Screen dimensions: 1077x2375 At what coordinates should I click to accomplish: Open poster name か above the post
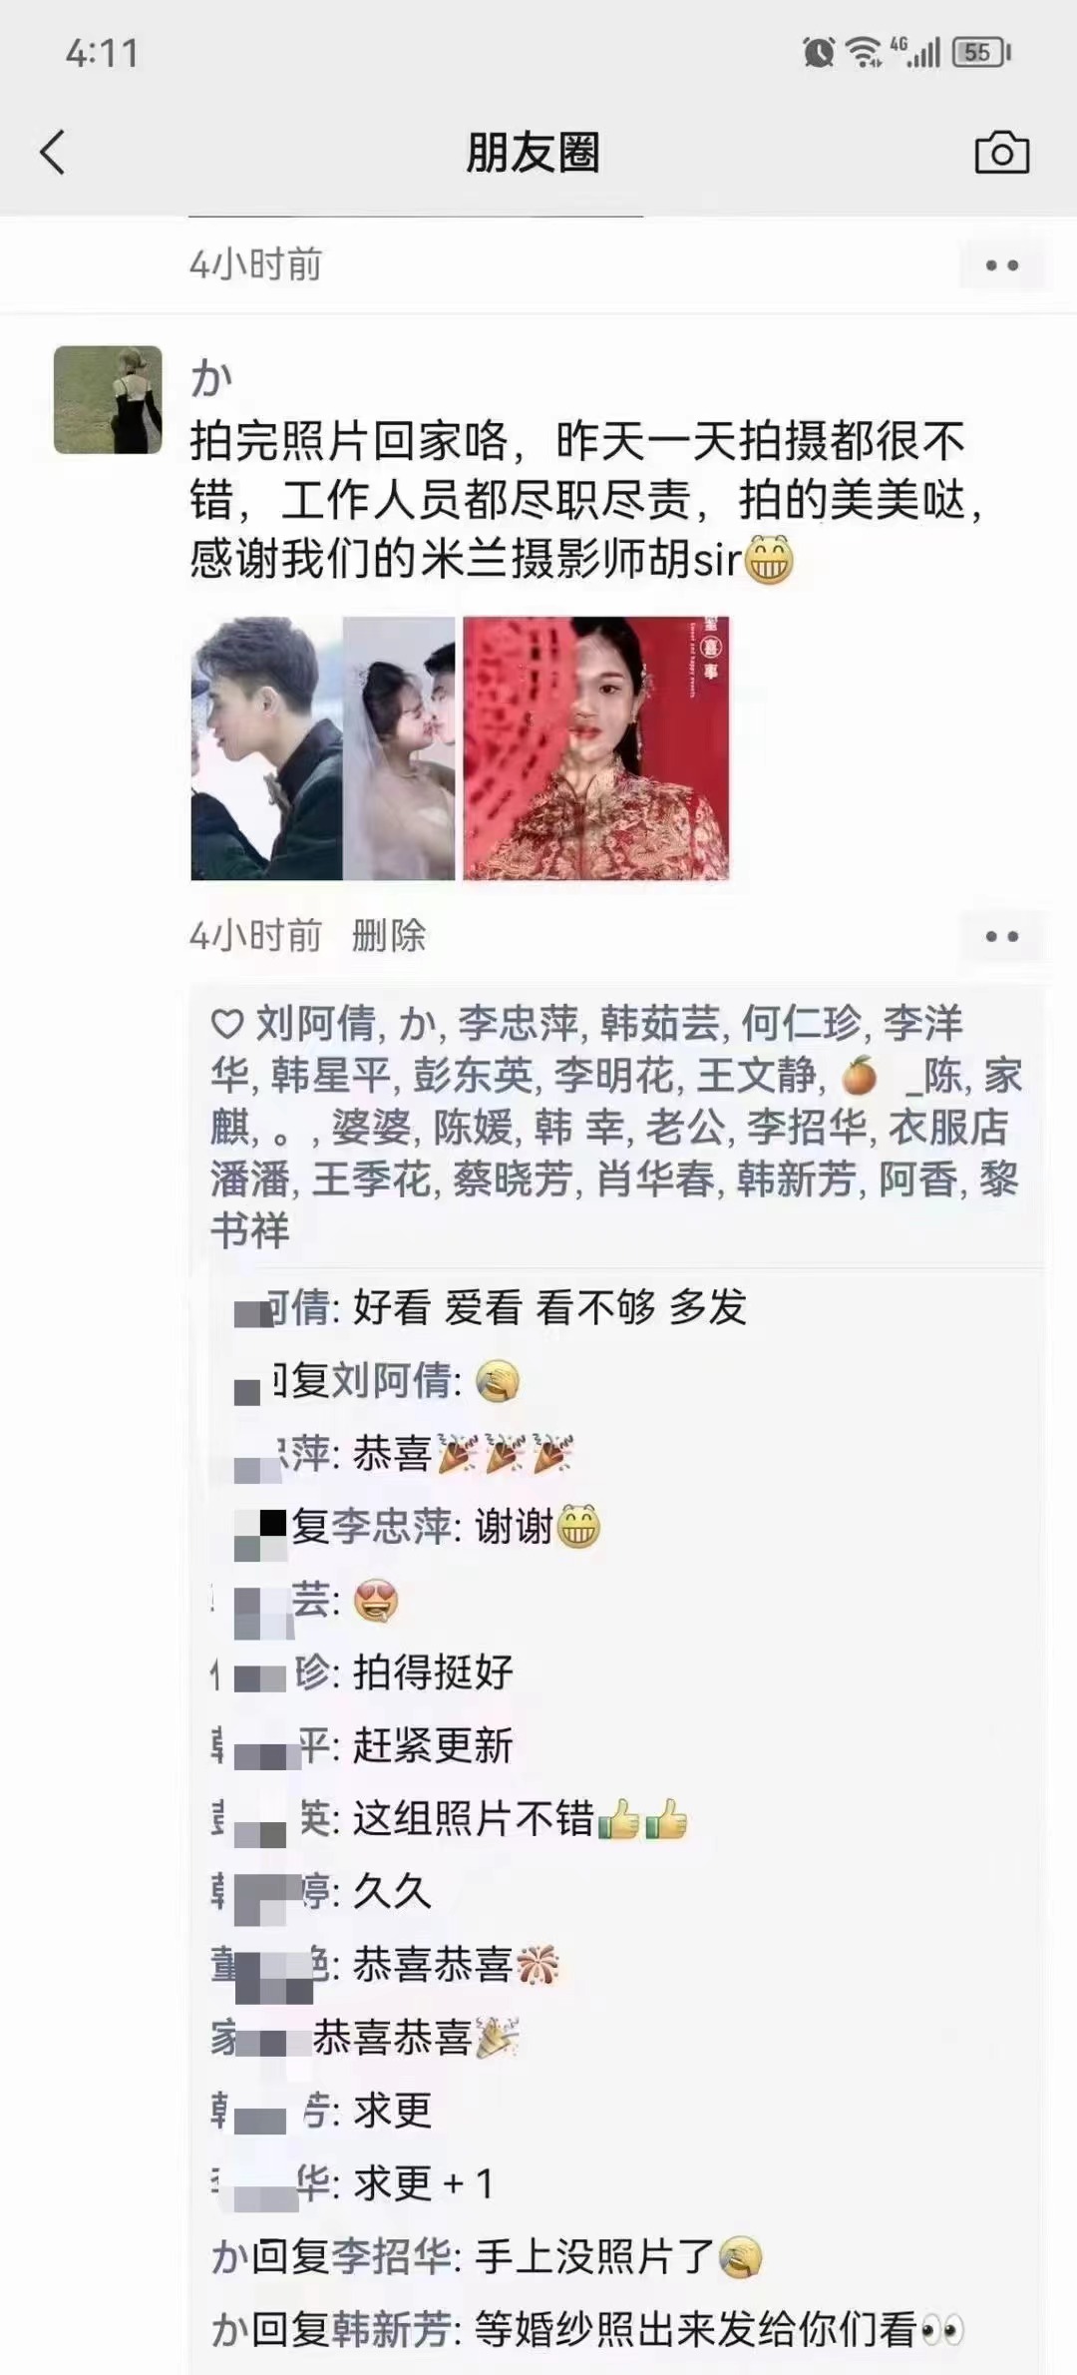211,378
